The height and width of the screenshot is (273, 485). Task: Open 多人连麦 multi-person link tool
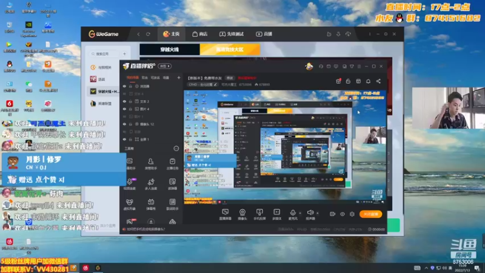click(x=150, y=184)
